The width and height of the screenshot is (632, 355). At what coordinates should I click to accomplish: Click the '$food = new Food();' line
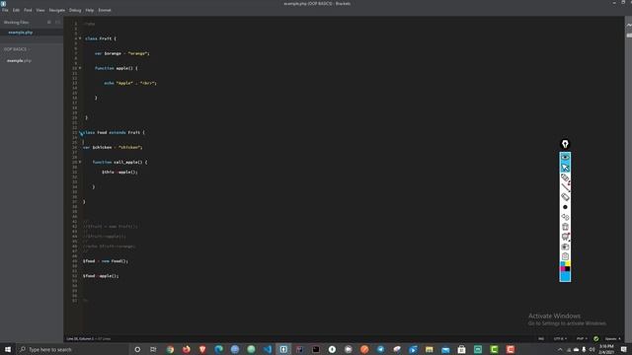(x=106, y=260)
